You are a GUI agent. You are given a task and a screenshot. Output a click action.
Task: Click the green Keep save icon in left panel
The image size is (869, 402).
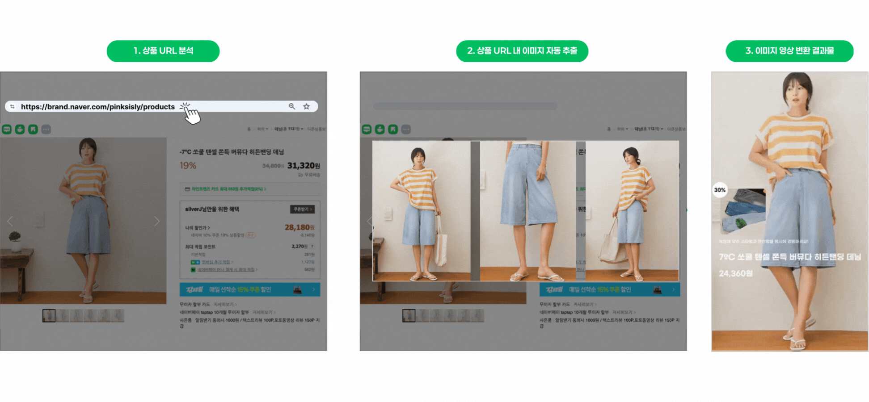tap(33, 130)
